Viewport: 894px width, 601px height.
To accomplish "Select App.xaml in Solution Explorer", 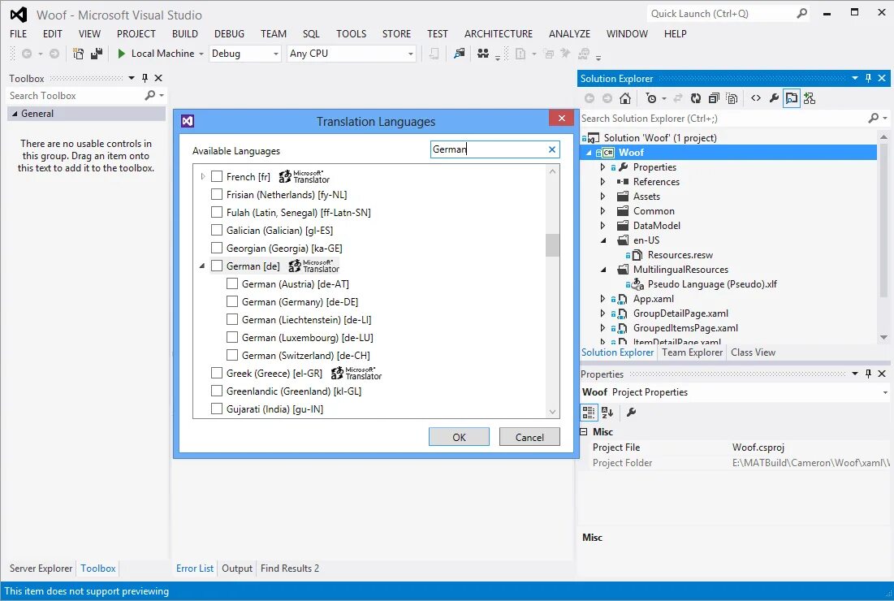I will [654, 299].
